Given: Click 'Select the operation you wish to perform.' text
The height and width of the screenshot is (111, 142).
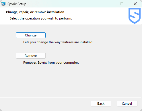Looking at the screenshot, I should [41, 18].
